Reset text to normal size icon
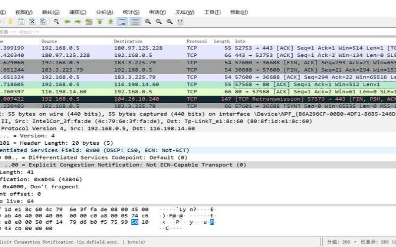The image size is (396, 247). point(169,21)
